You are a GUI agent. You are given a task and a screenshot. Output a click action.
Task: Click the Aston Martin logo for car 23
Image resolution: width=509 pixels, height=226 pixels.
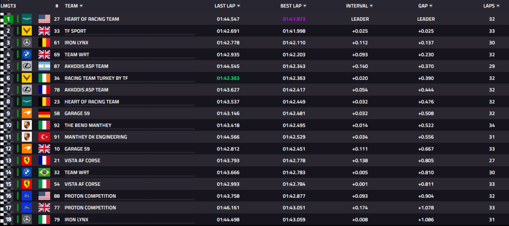[x=27, y=102]
